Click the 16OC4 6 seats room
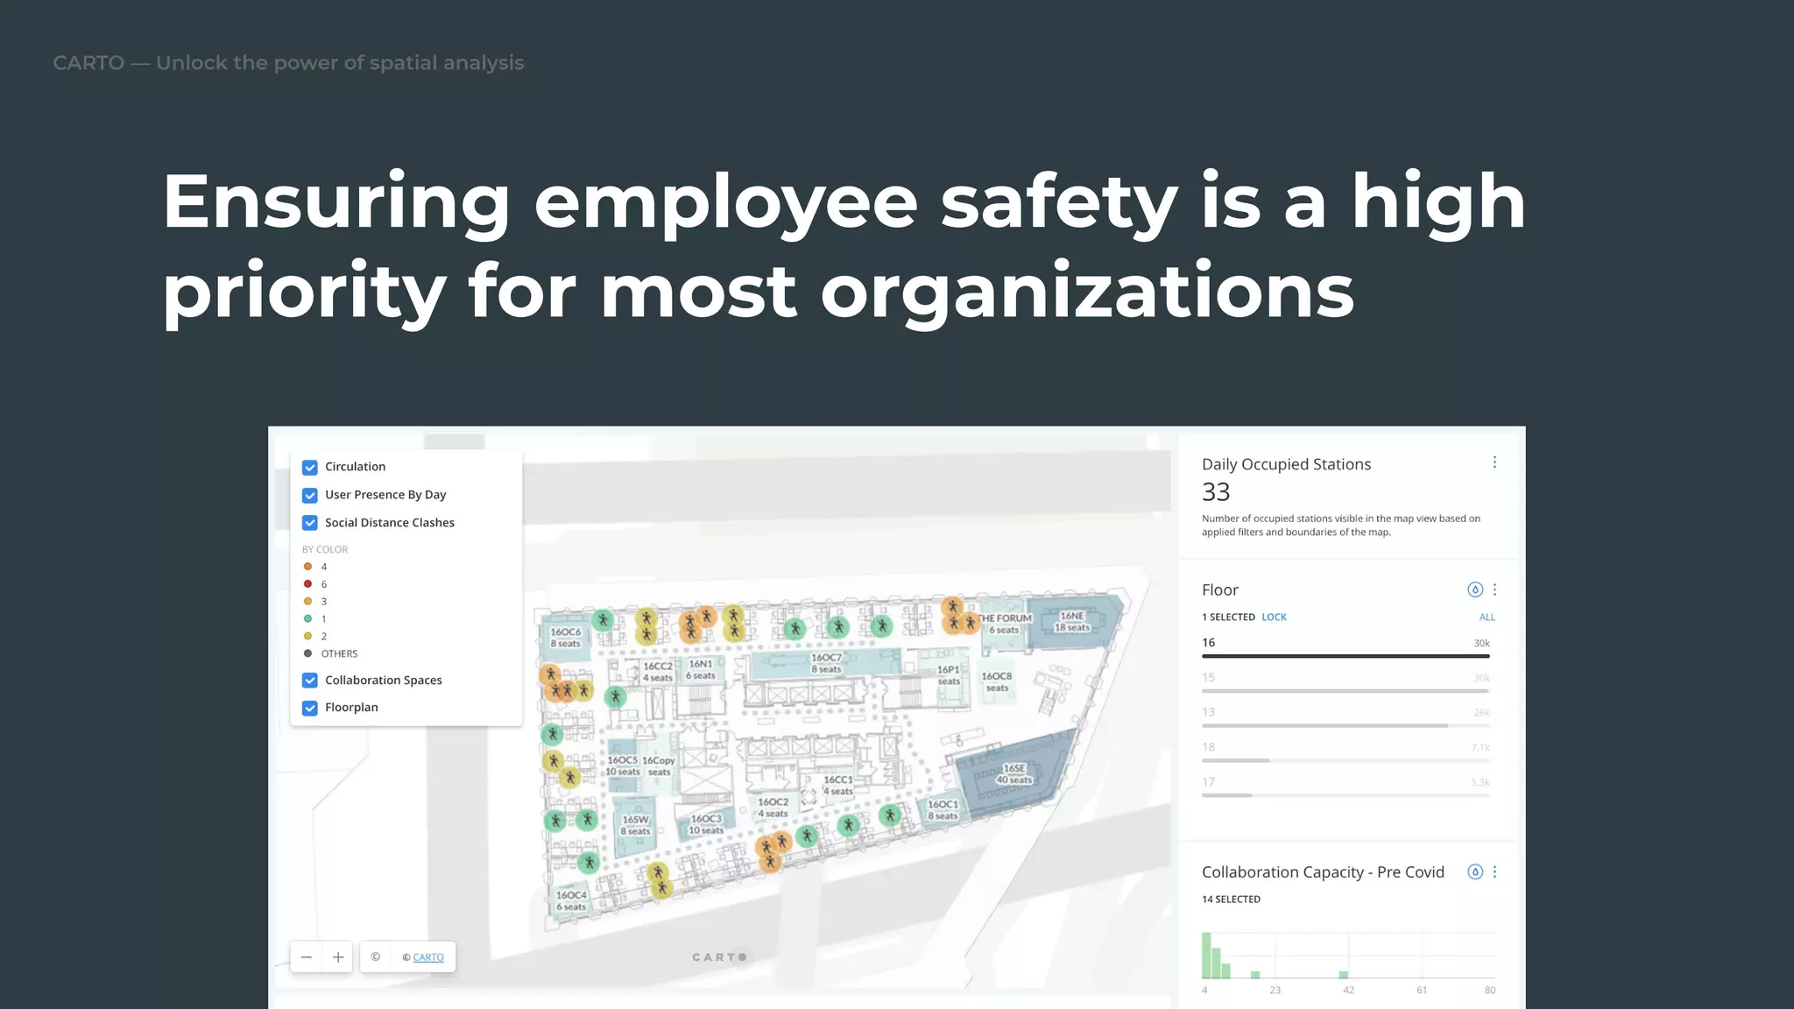The image size is (1794, 1009). point(571,901)
